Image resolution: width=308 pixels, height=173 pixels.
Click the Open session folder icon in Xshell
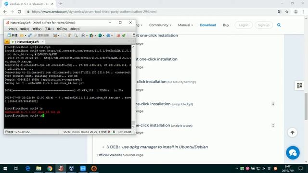point(22,35)
